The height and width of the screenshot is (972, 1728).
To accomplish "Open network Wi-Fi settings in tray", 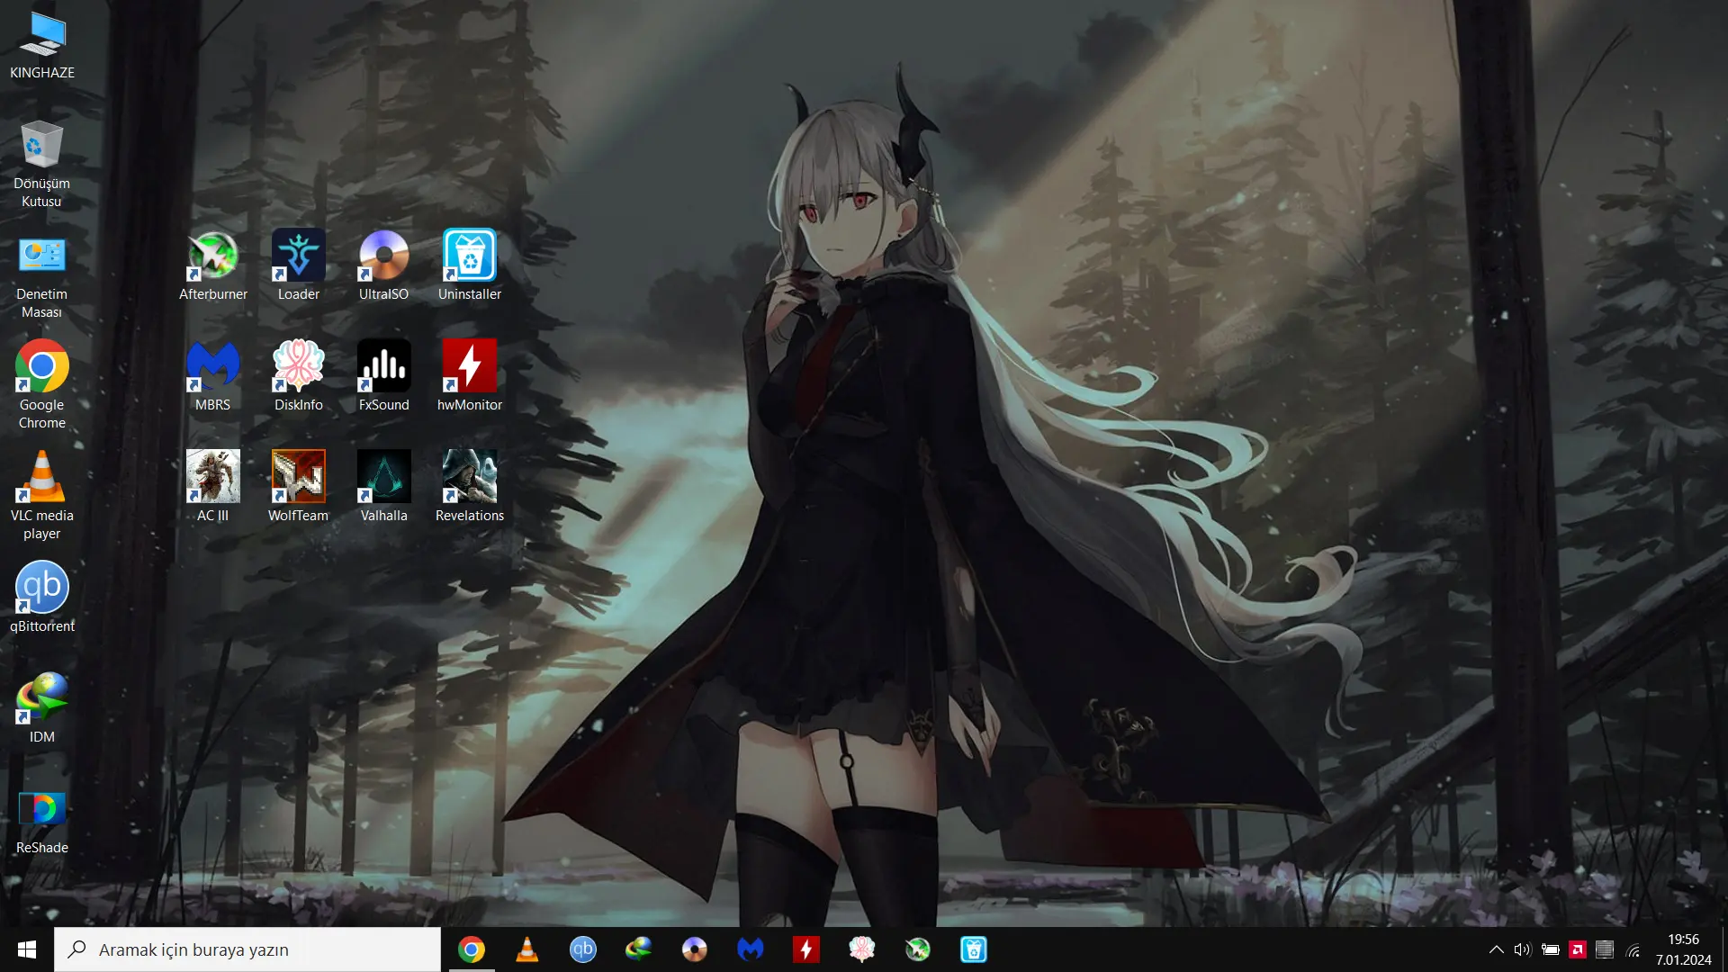I will coord(1633,949).
